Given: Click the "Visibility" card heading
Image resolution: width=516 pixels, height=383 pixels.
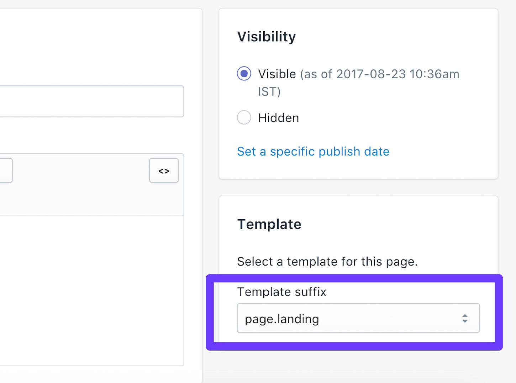Looking at the screenshot, I should 267,37.
